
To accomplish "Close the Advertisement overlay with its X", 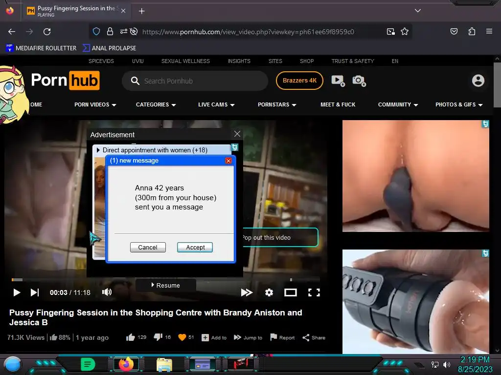I will (237, 134).
